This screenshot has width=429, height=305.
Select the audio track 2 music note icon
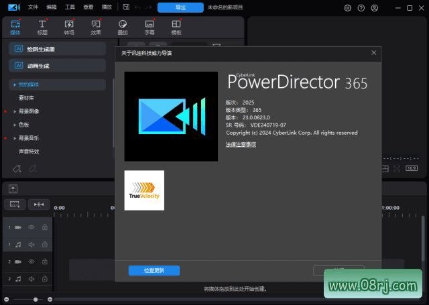point(18,279)
